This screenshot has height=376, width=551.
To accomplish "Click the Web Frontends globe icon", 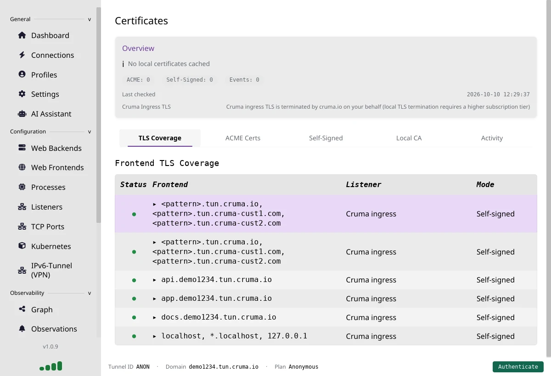I will pos(22,167).
